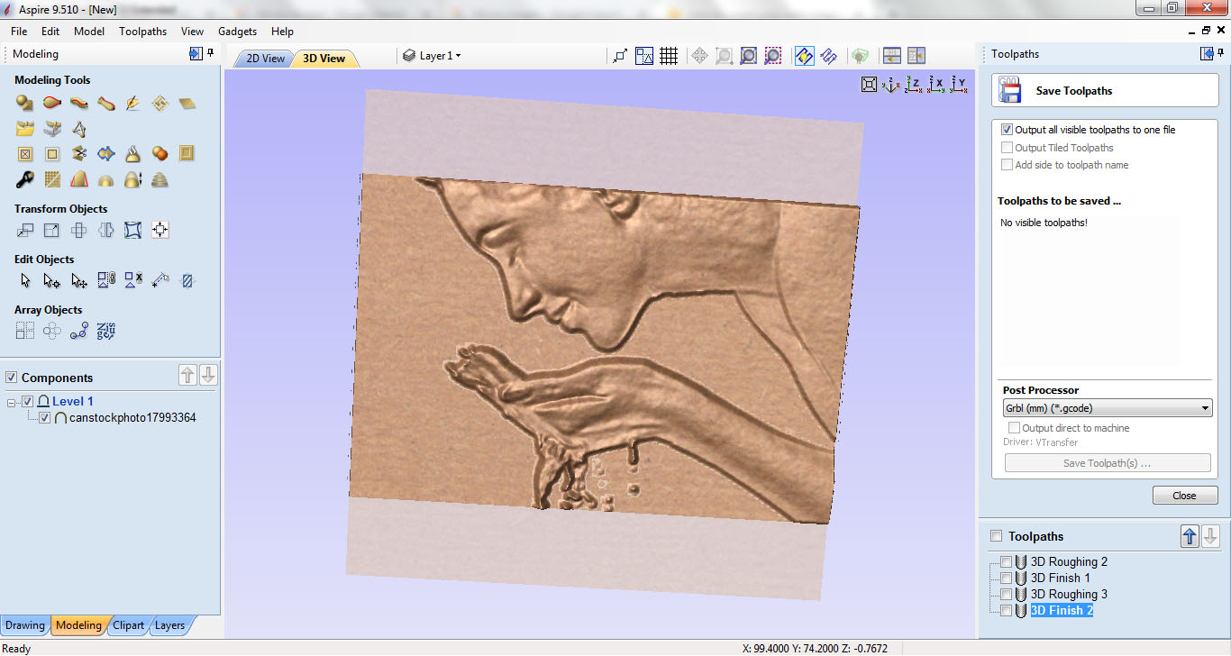The height and width of the screenshot is (656, 1231).
Task: Open the Model menu
Action: pyautogui.click(x=89, y=31)
